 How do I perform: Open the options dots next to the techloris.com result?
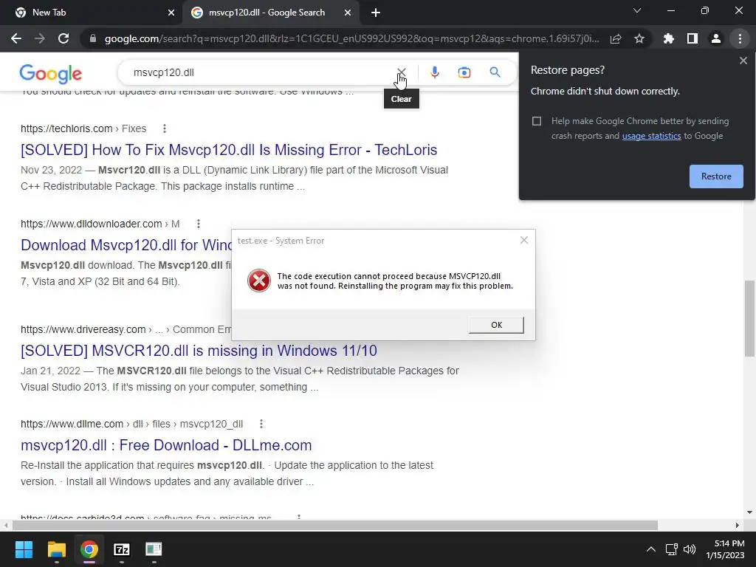165,128
